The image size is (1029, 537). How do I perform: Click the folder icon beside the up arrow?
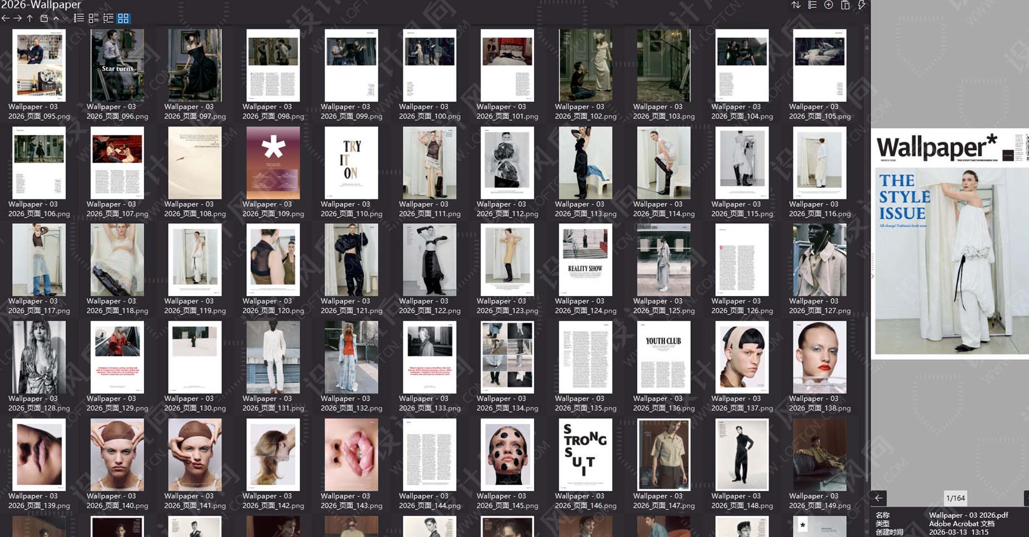pyautogui.click(x=43, y=18)
